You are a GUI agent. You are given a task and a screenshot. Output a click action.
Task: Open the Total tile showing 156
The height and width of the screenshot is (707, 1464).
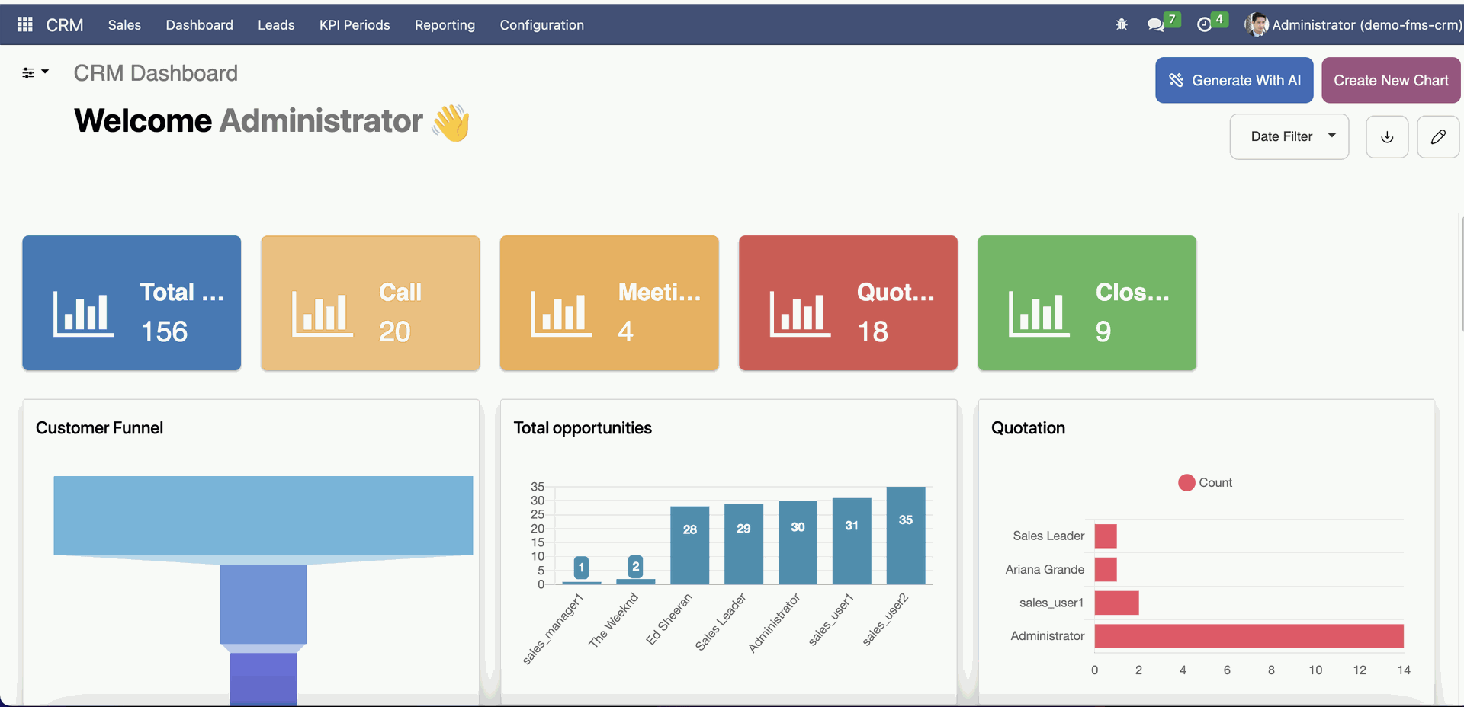[x=132, y=303]
